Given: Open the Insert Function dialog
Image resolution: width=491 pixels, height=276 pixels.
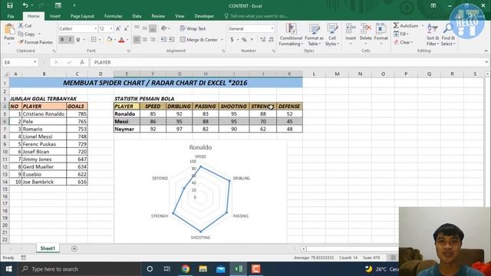Looking at the screenshot, I should pyautogui.click(x=82, y=62).
